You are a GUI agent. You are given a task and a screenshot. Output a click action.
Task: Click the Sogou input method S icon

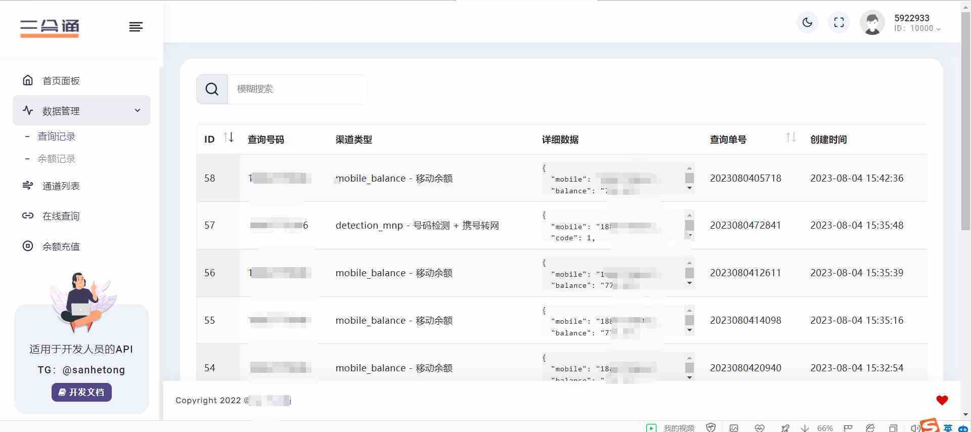(x=930, y=425)
